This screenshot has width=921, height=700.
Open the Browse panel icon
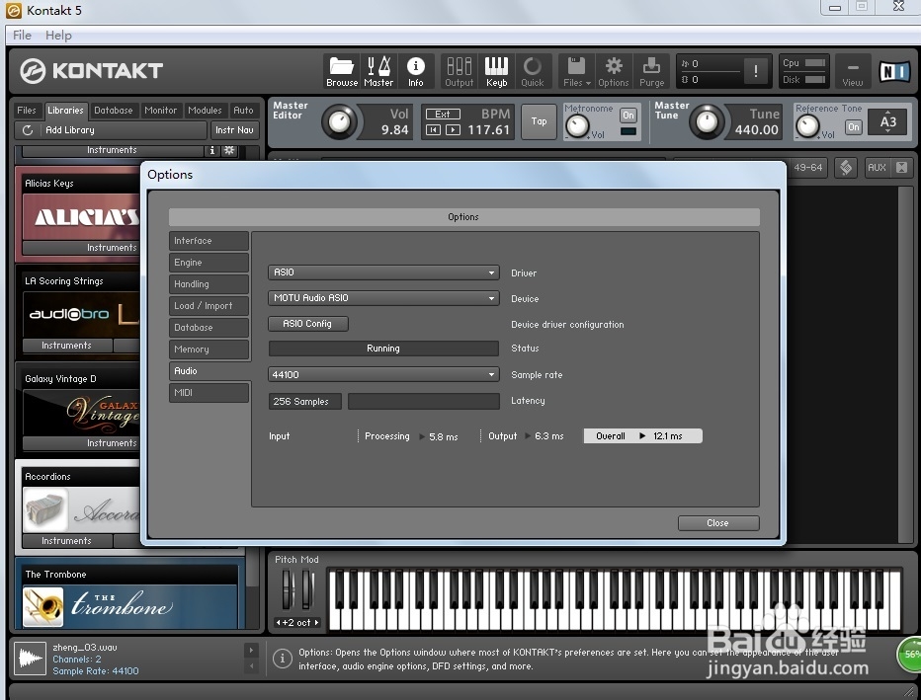(342, 71)
